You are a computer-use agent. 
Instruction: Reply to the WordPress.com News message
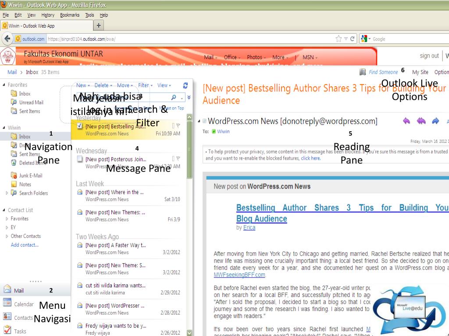point(406,121)
